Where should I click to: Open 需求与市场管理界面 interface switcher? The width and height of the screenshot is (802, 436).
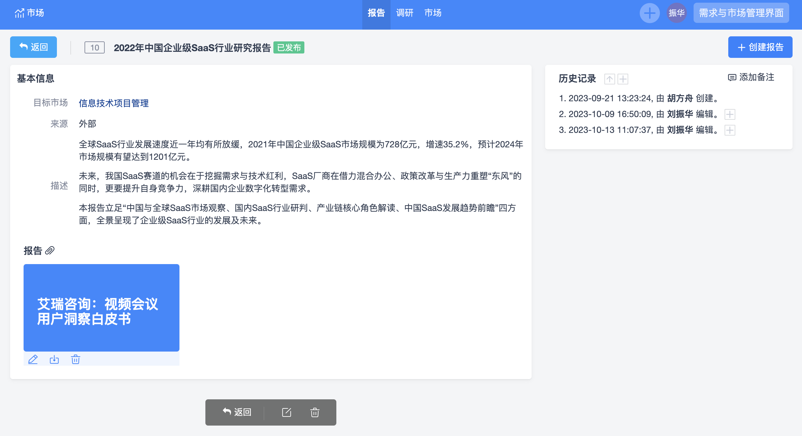click(x=741, y=13)
